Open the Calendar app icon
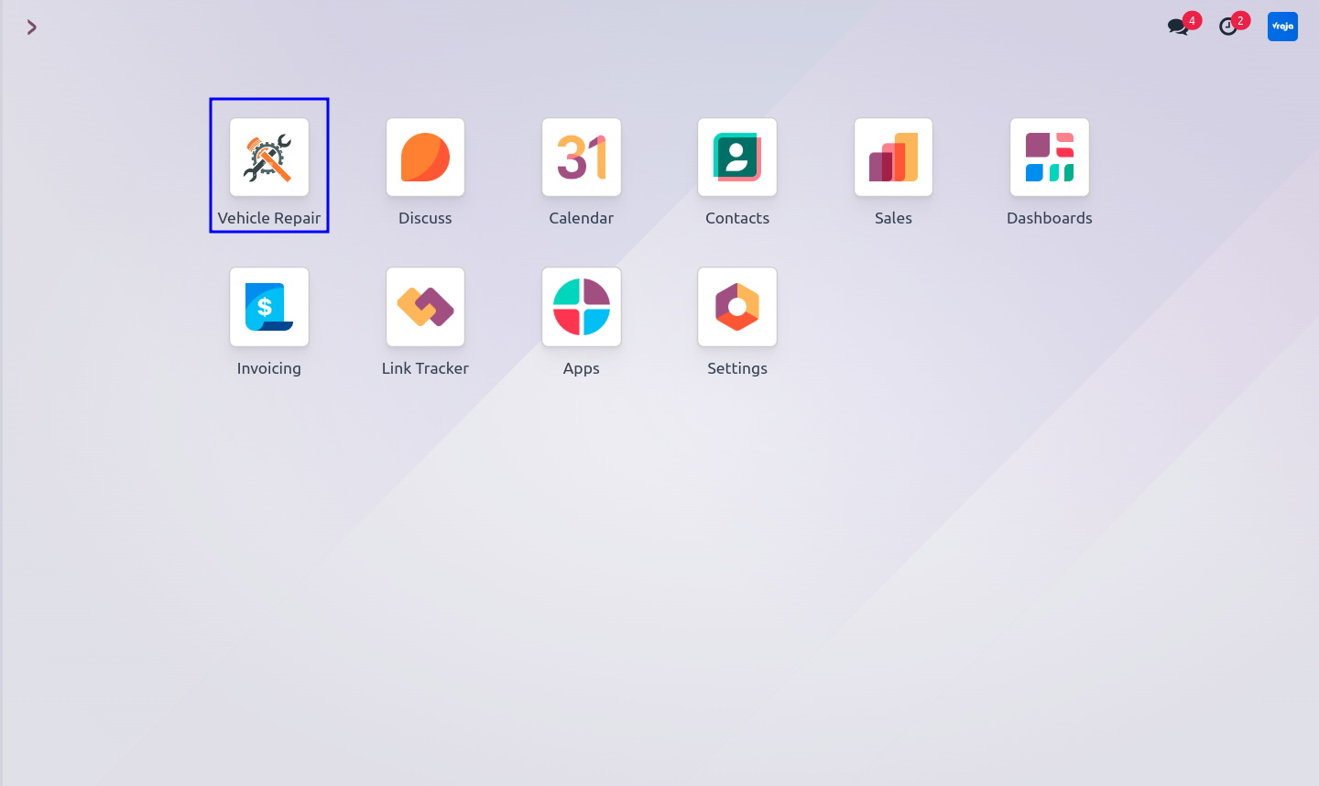The height and width of the screenshot is (786, 1319). 582,157
